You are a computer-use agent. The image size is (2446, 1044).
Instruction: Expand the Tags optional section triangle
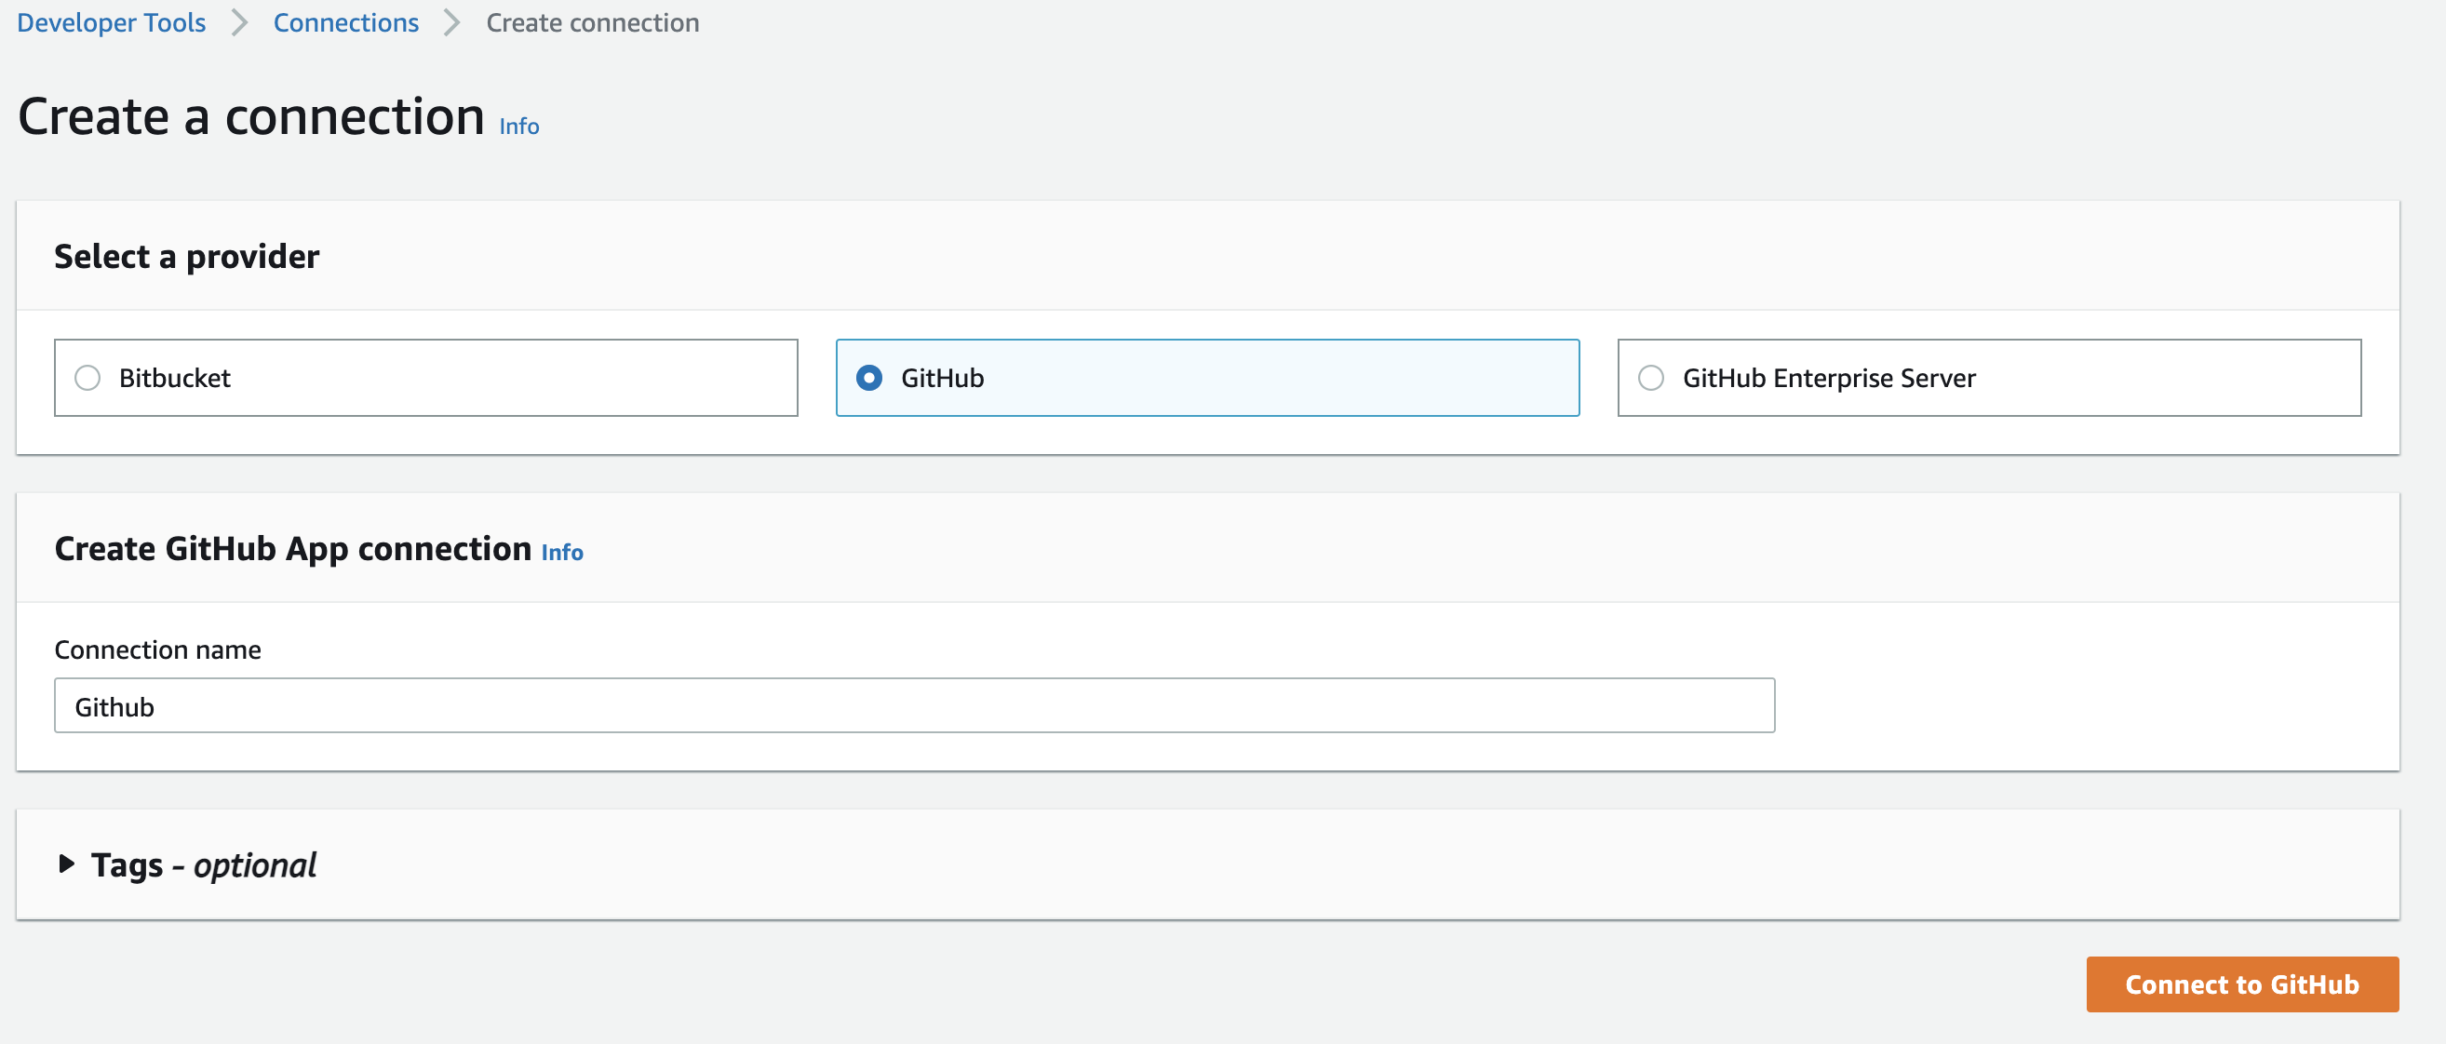(x=66, y=863)
